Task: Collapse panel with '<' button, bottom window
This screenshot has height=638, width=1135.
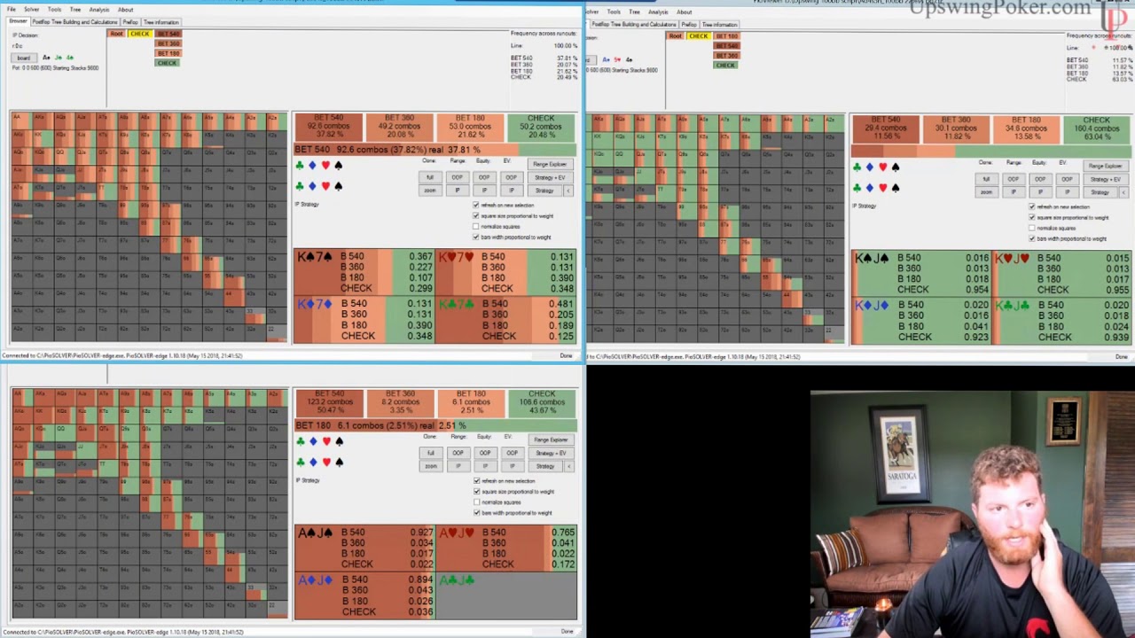Action: tap(568, 466)
